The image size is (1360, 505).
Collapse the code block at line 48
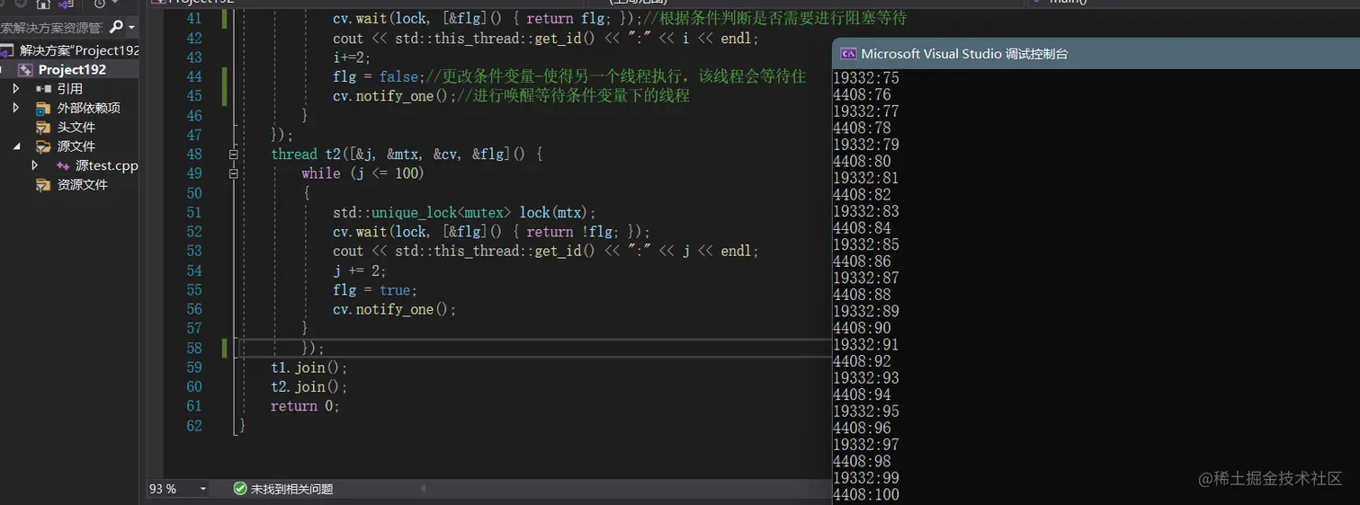click(x=234, y=155)
